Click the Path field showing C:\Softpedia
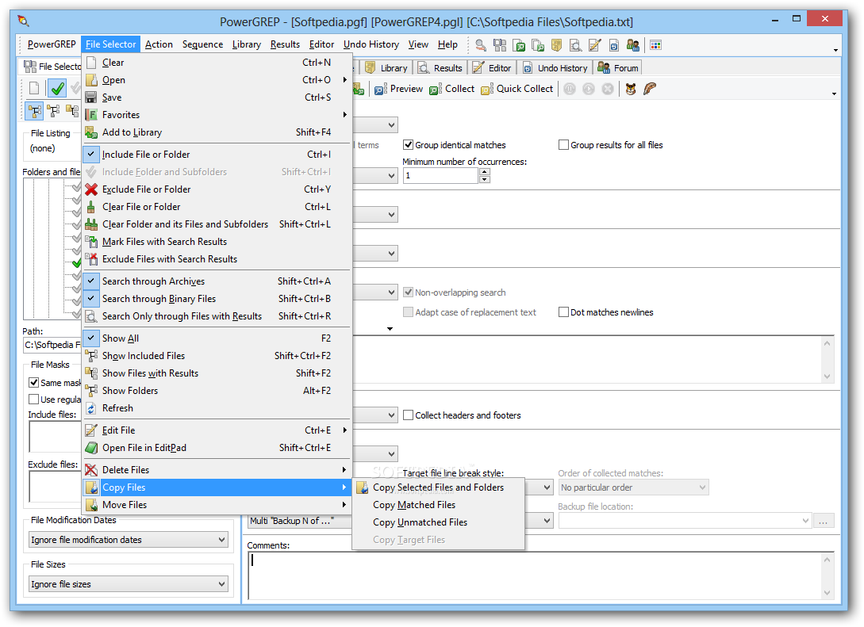864x627 pixels. pos(52,345)
